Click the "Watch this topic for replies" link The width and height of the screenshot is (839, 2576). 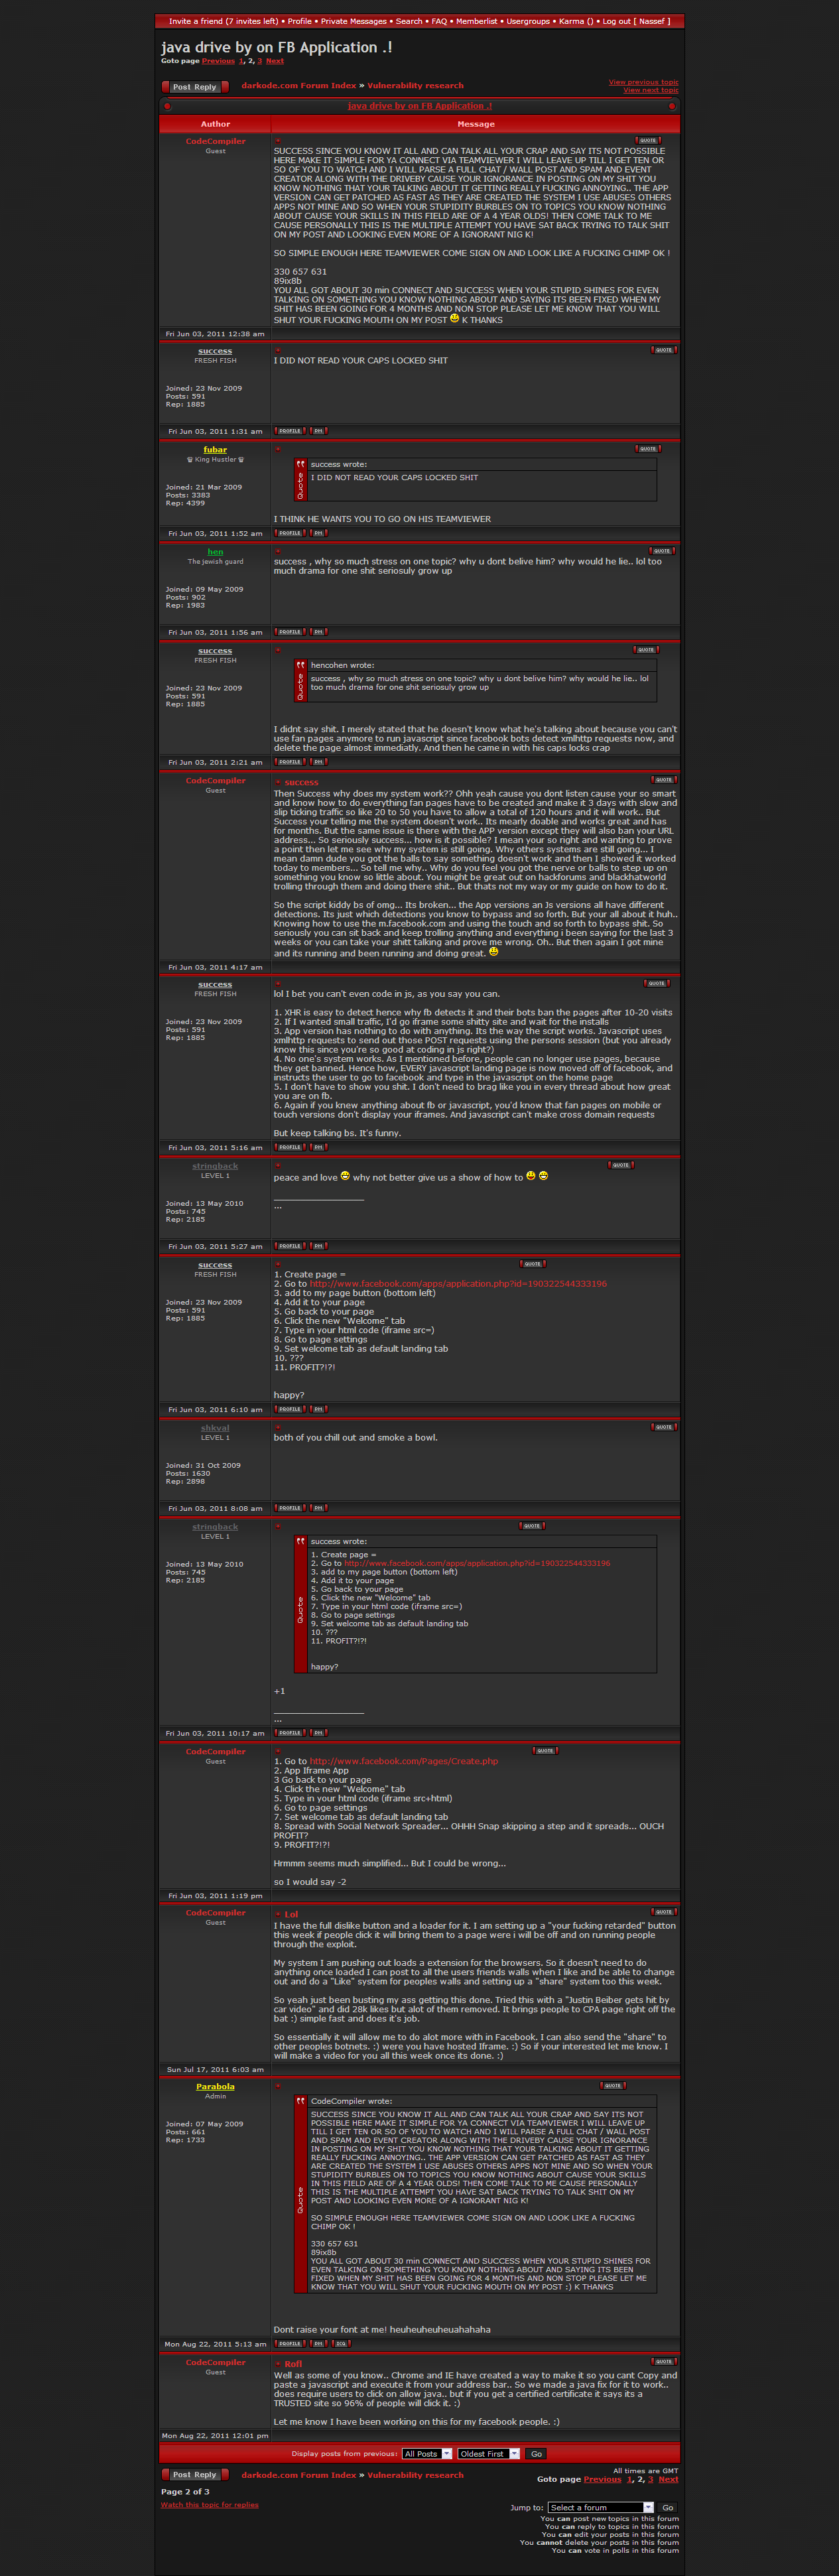click(x=209, y=2504)
